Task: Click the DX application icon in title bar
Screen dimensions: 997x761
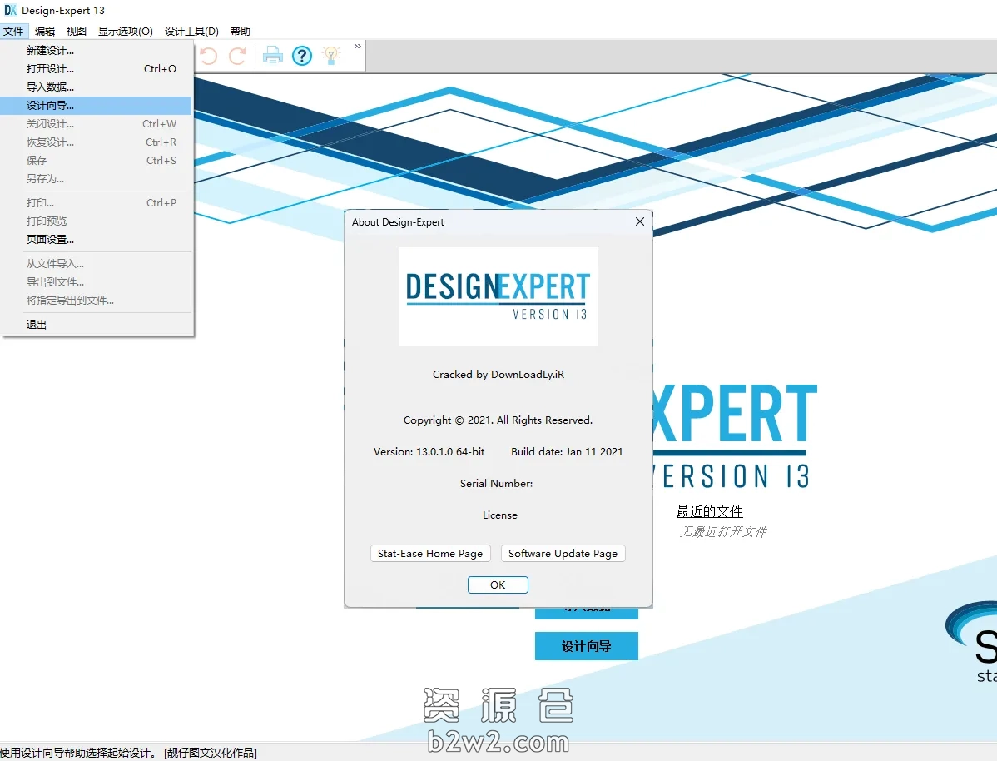Action: coord(11,10)
